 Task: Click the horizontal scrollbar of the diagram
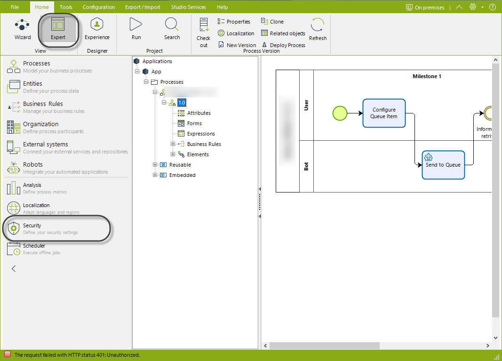click(x=324, y=345)
